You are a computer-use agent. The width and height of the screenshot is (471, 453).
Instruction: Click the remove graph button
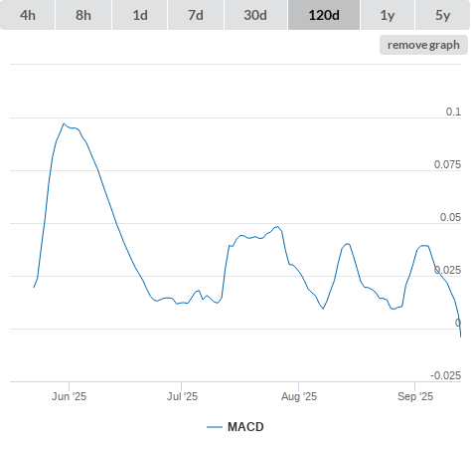pyautogui.click(x=423, y=45)
